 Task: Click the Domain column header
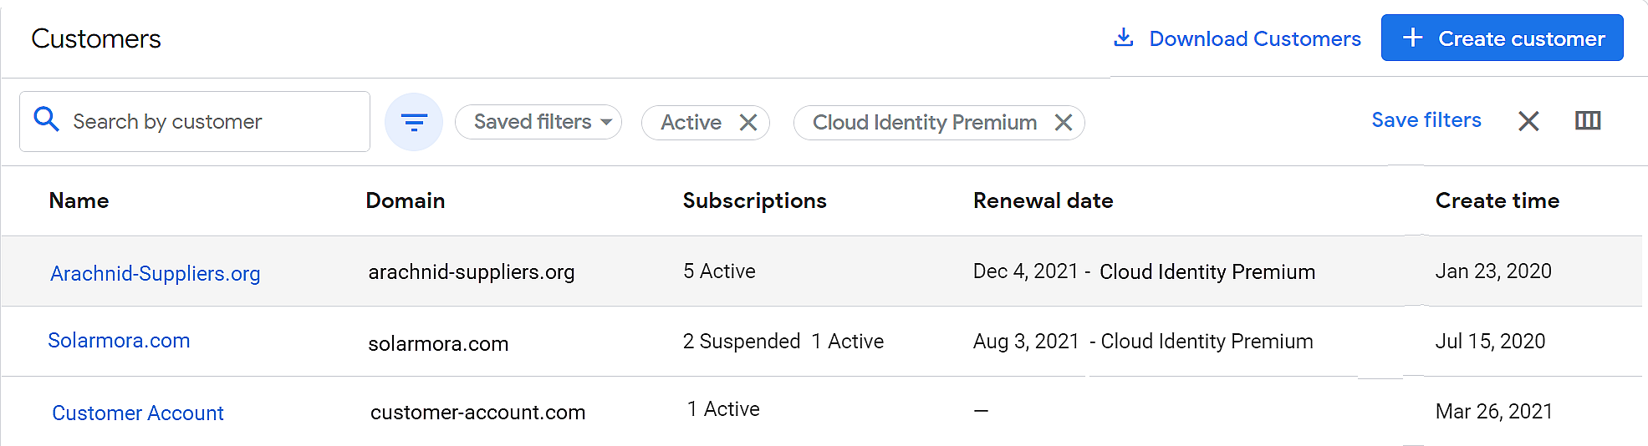tap(406, 200)
